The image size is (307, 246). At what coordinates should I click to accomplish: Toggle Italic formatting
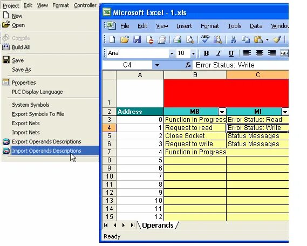[x=219, y=53]
